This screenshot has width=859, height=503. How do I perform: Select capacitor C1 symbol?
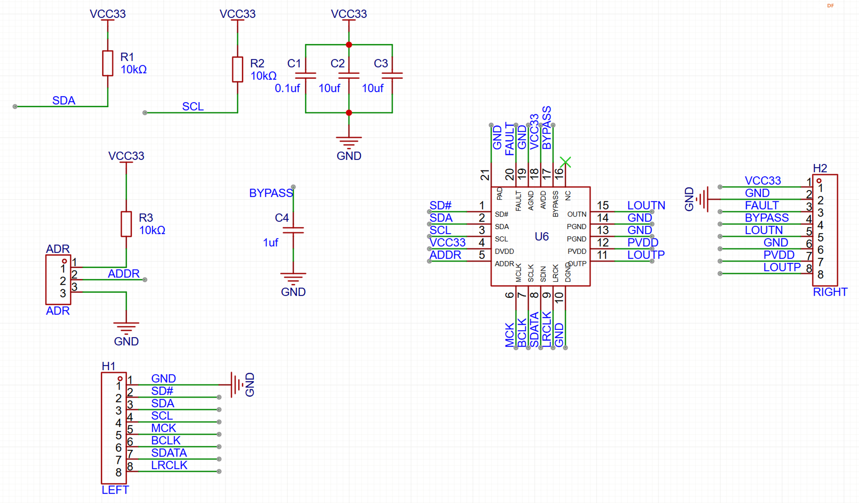point(305,76)
